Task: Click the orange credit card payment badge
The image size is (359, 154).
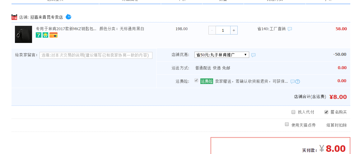Action: 54,35
